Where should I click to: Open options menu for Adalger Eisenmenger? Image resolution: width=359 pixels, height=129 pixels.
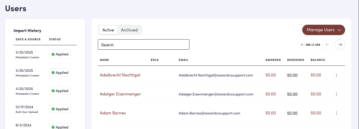[x=336, y=94]
